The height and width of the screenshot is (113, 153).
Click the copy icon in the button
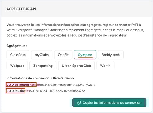tap(79, 103)
